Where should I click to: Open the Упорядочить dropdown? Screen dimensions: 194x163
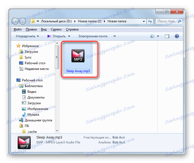click(27, 36)
